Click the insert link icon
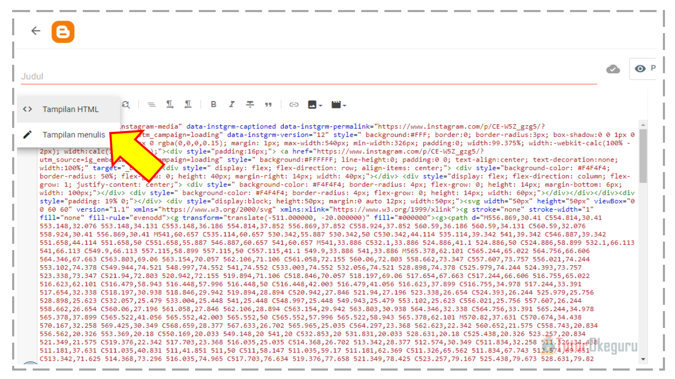This screenshot has width=675, height=379. 294,104
